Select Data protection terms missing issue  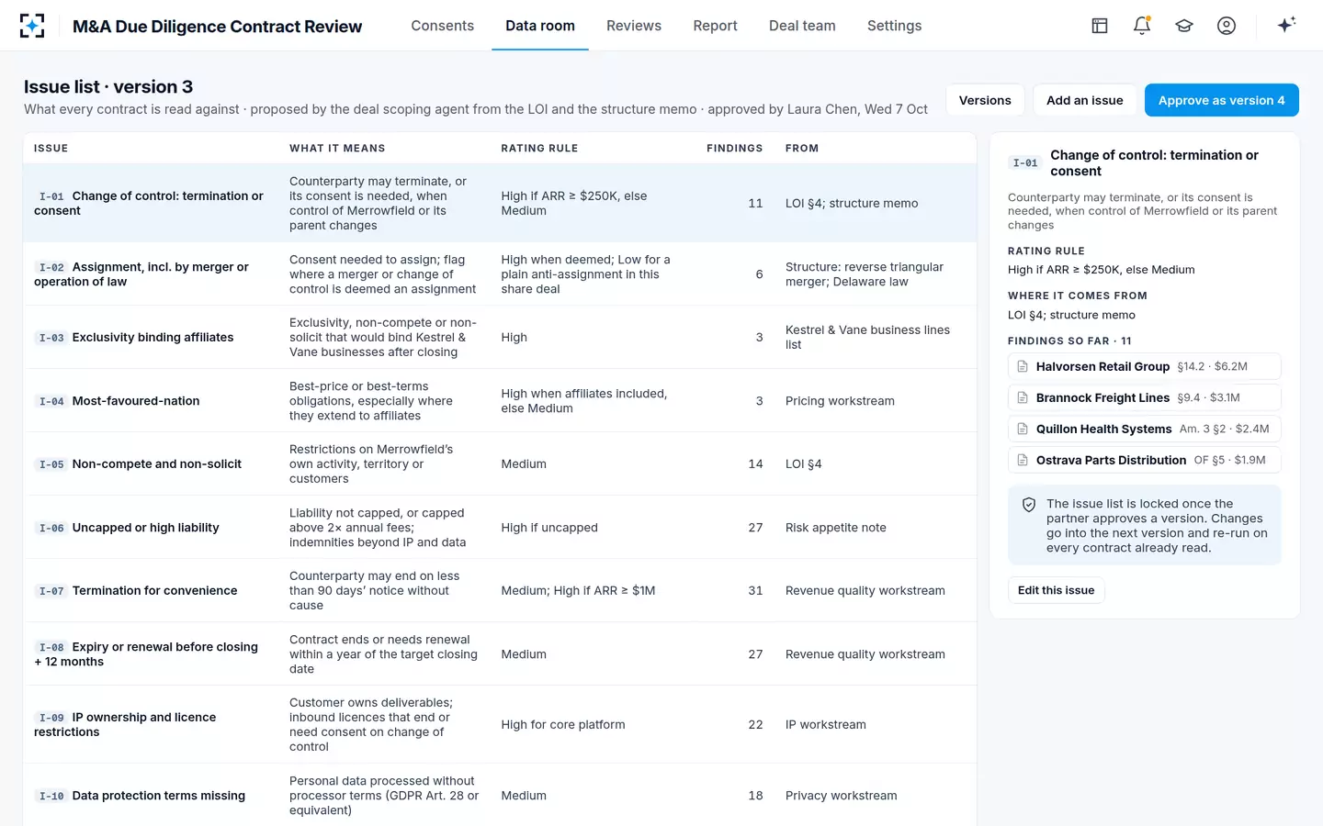(x=500, y=795)
